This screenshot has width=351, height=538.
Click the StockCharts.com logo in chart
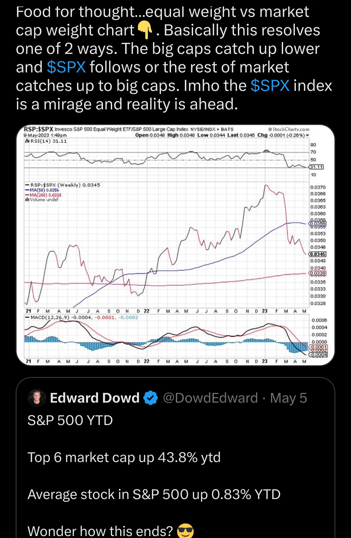point(289,129)
